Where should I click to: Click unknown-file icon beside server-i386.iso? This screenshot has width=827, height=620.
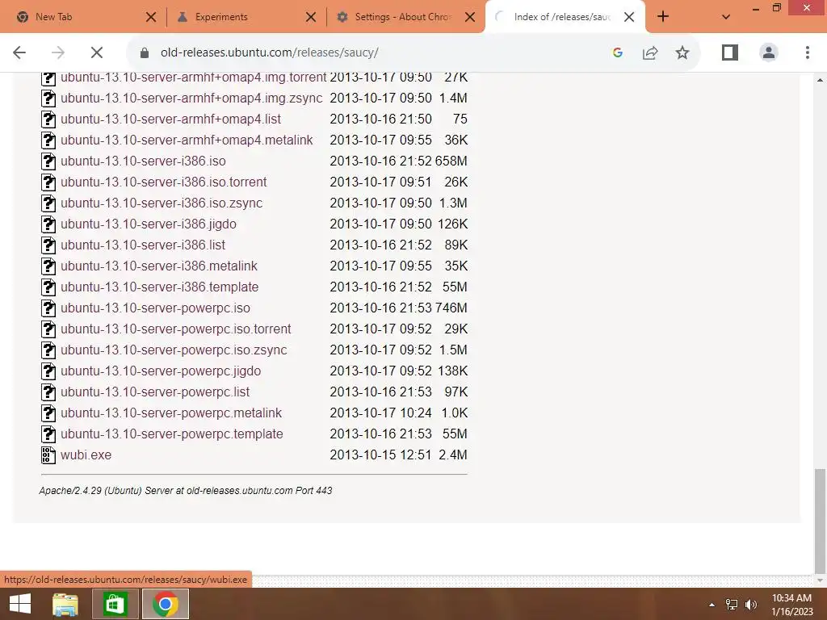tap(48, 161)
